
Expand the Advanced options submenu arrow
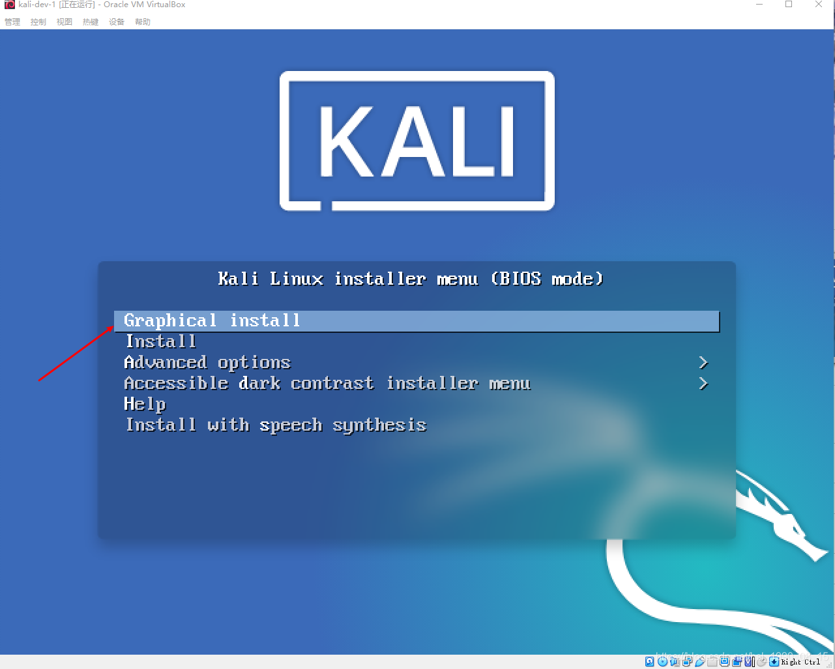703,362
